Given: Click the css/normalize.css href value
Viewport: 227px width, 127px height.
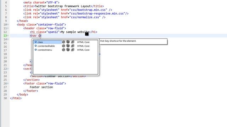Looking at the screenshot, I should [x=85, y=17].
